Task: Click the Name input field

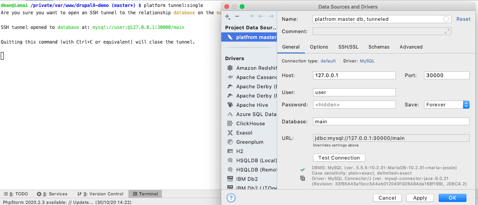Action: pyautogui.click(x=382, y=19)
